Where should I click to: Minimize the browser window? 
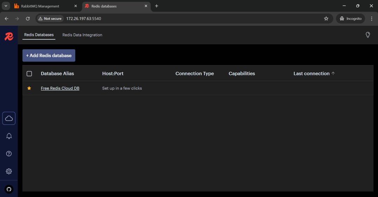click(x=344, y=6)
